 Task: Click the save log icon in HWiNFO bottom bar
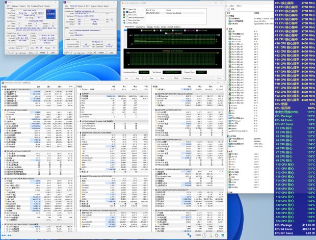click(210, 235)
